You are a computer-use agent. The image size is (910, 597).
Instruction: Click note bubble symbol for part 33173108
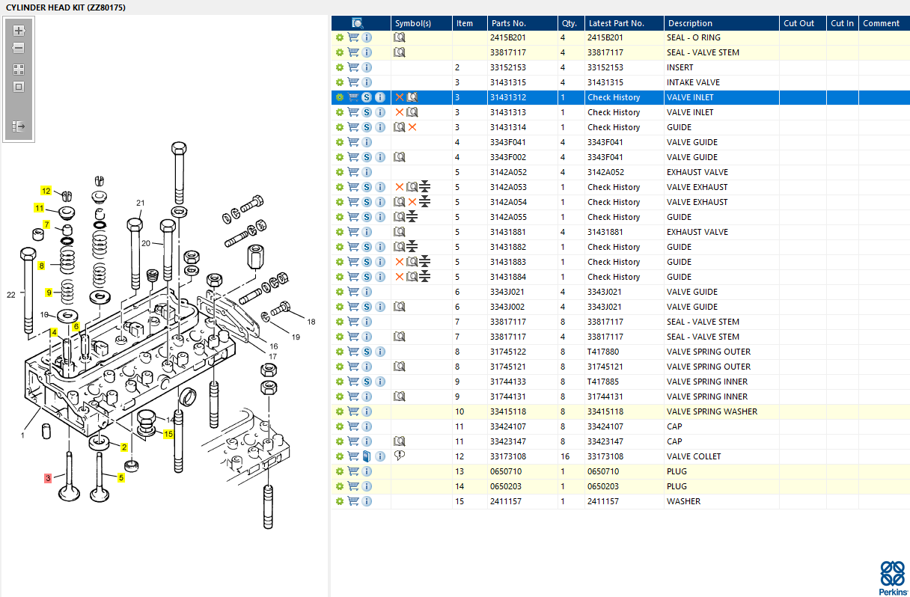400,456
